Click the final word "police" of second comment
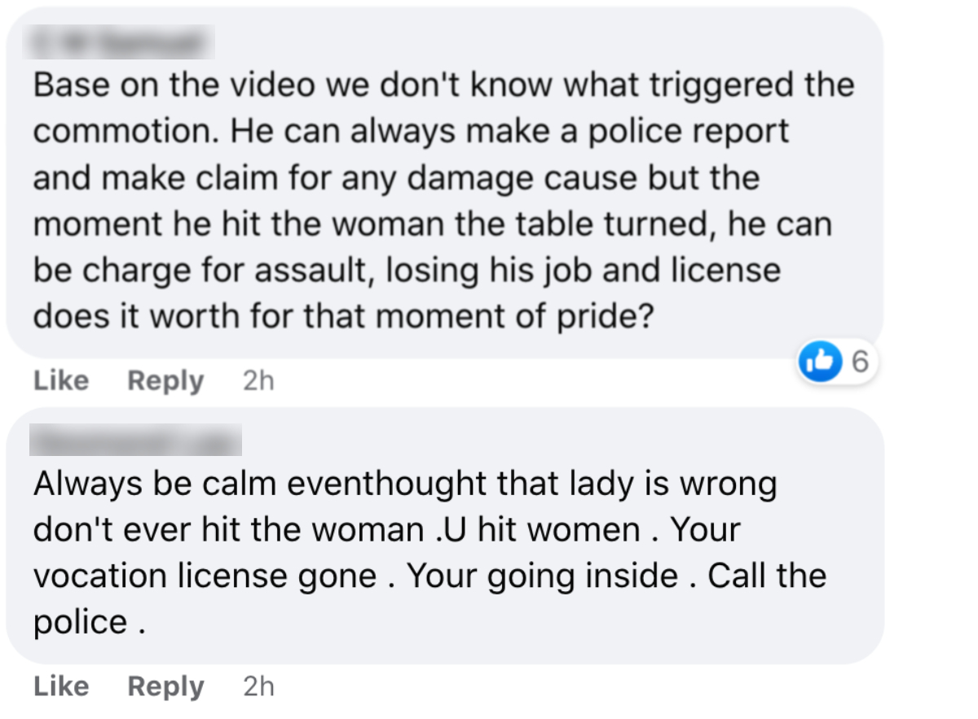This screenshot has height=719, width=978. [81, 622]
